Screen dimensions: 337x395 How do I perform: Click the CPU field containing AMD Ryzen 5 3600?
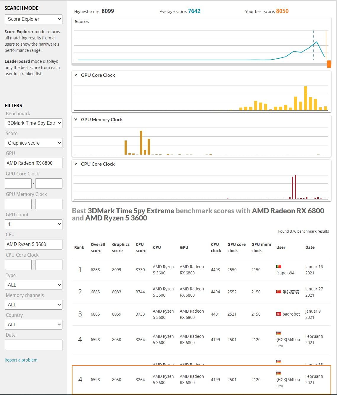tap(33, 244)
